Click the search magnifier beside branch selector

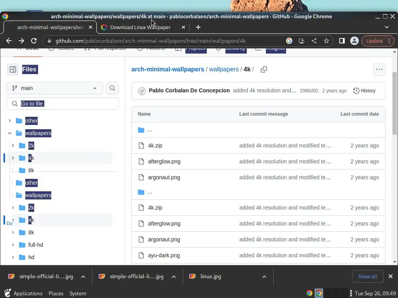tap(112, 88)
